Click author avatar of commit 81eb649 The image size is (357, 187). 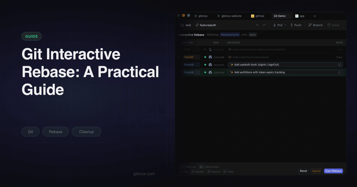click(x=210, y=49)
